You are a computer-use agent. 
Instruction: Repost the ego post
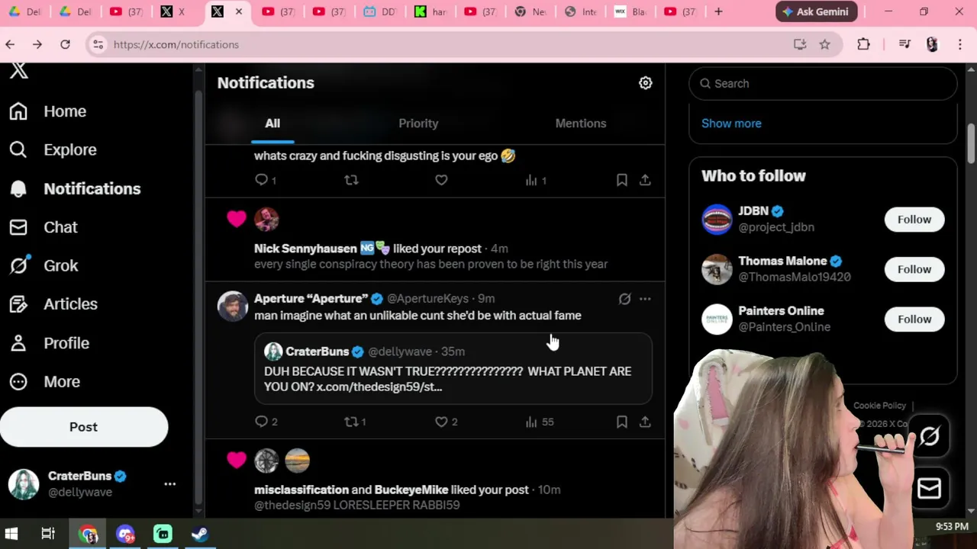coord(351,180)
